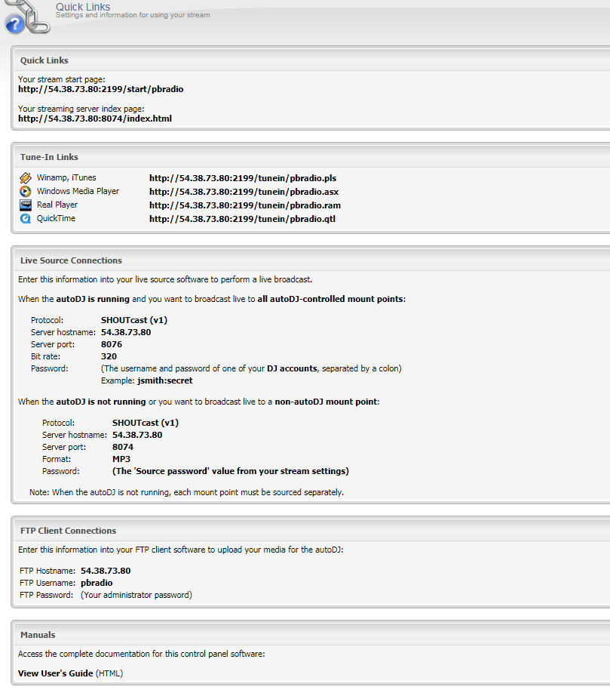Open the pbradio.pls tune-in link
Image resolution: width=610 pixels, height=693 pixels.
tap(242, 178)
